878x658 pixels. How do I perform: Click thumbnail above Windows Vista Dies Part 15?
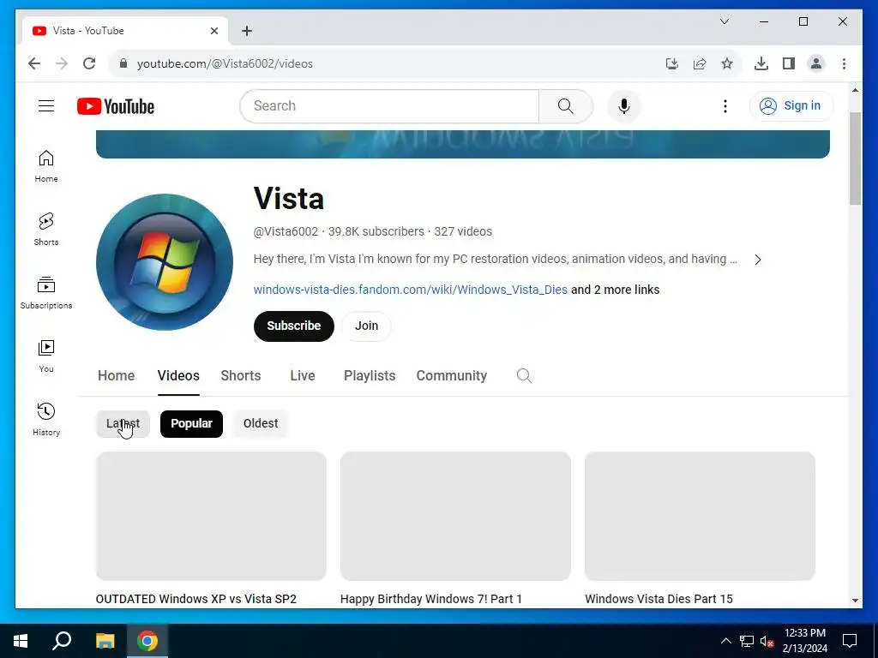pos(700,516)
